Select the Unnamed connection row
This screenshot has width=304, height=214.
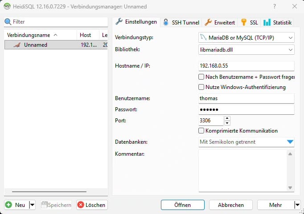coord(56,44)
